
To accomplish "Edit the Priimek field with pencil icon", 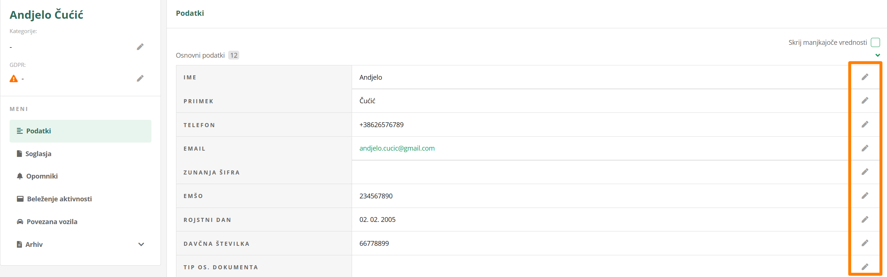I will pyautogui.click(x=865, y=101).
